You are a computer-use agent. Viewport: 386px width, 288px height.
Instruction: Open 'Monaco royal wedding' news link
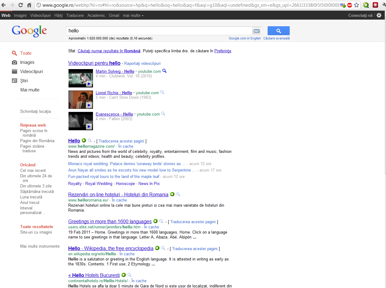pyautogui.click(x=127, y=164)
